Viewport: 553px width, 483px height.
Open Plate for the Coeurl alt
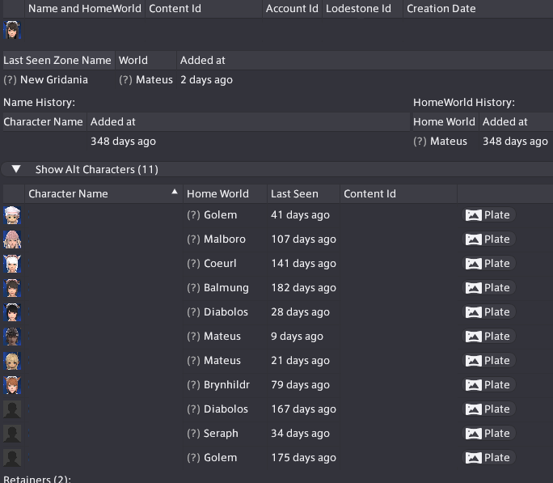tap(488, 264)
